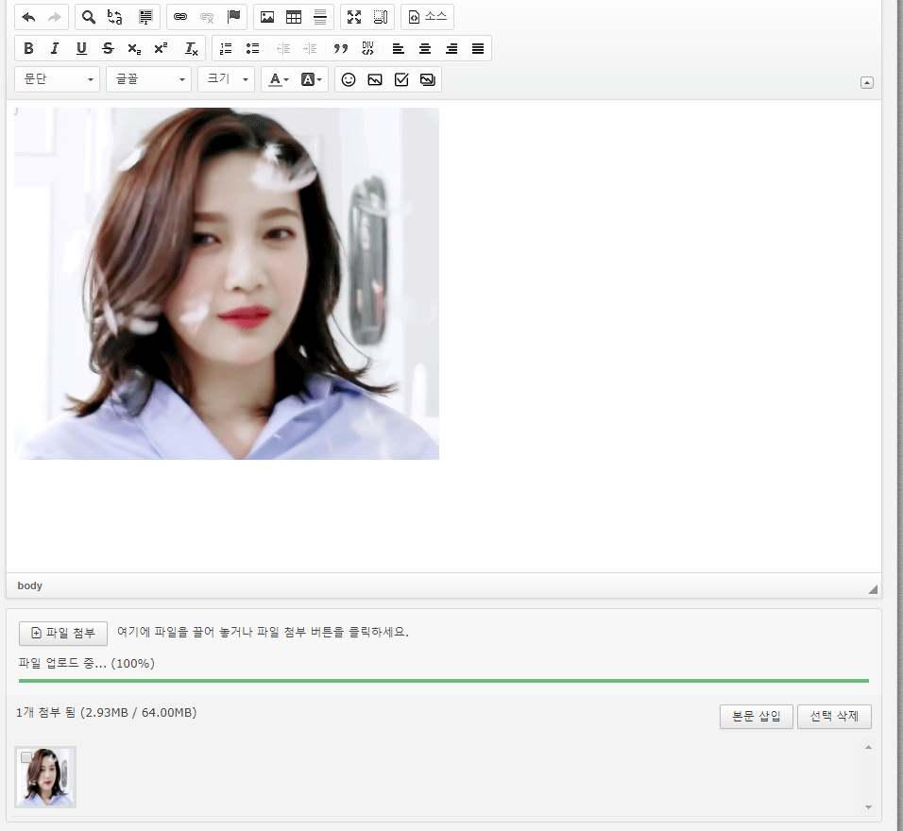
Task: Open the background color picker
Action: coord(311,79)
